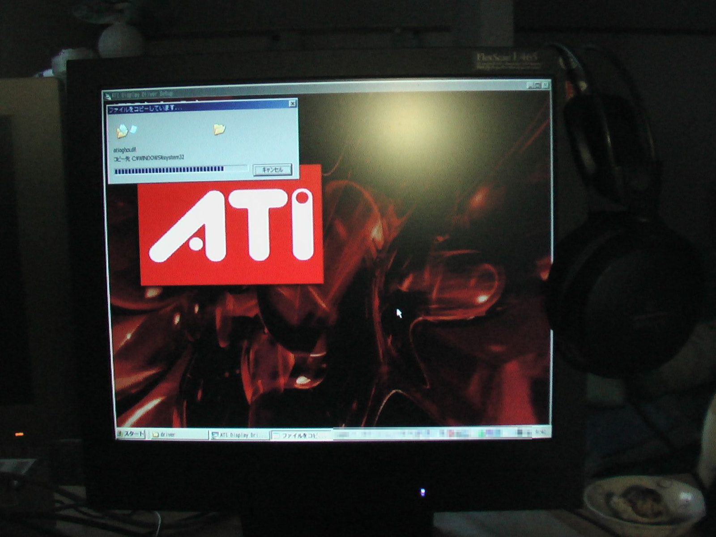Click ATI Display Driver Setup title icon

107,95
